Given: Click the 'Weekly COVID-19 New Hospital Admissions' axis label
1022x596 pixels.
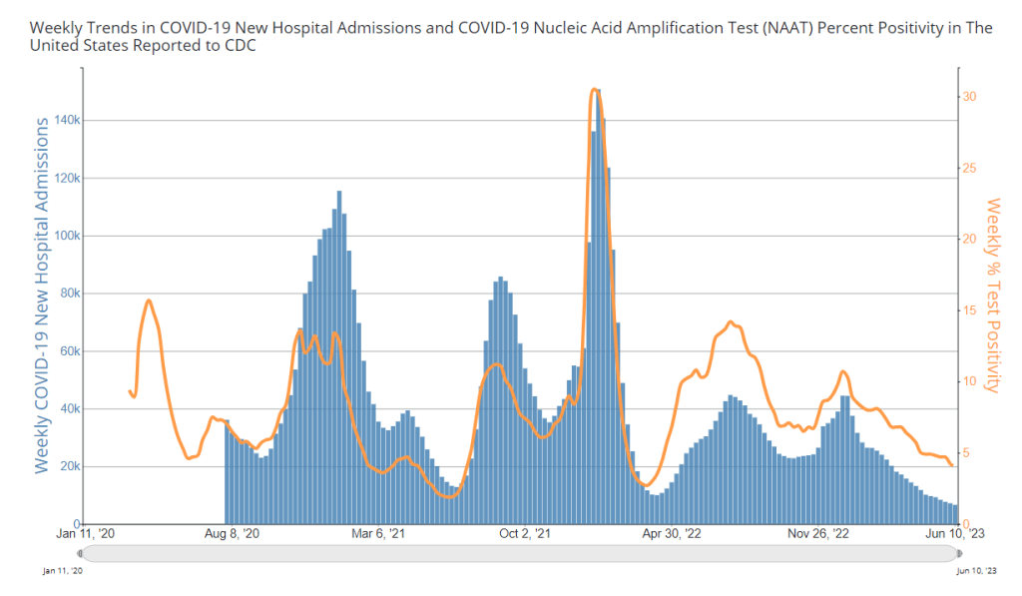Looking at the screenshot, I should click(42, 295).
